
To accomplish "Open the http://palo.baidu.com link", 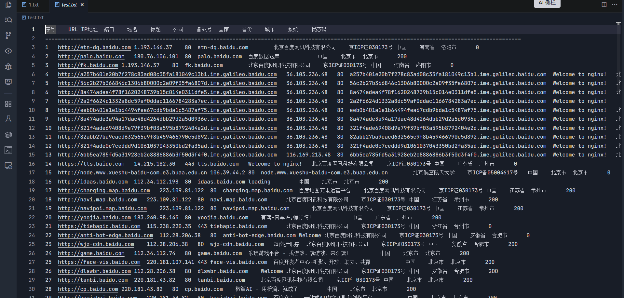I will point(91,57).
